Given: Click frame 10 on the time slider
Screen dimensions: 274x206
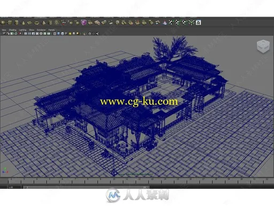Looking at the screenshot, I should point(113,179).
